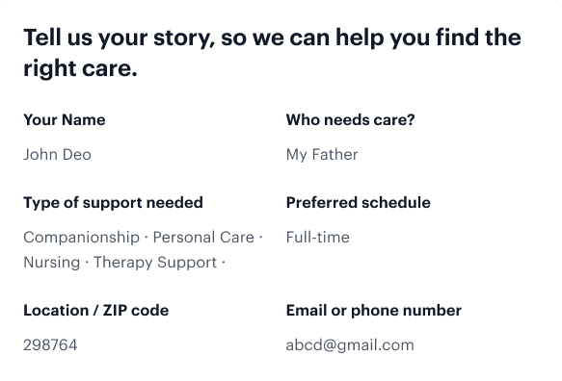
Task: Select the Nursing support option
Action: pos(52,263)
